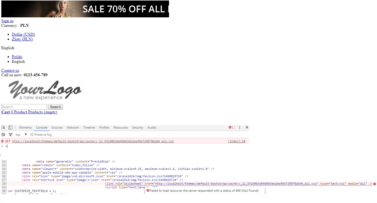
Task: Open DevTools three-dot options menu
Action: tap(240, 128)
